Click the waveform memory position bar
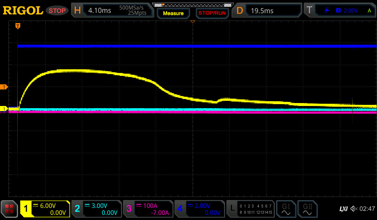Screen dimensions: 377x220 pos(193,5)
